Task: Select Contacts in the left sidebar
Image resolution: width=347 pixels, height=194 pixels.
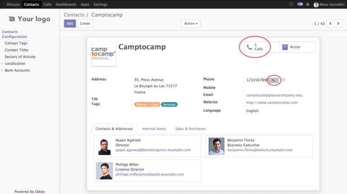Action: point(10,32)
